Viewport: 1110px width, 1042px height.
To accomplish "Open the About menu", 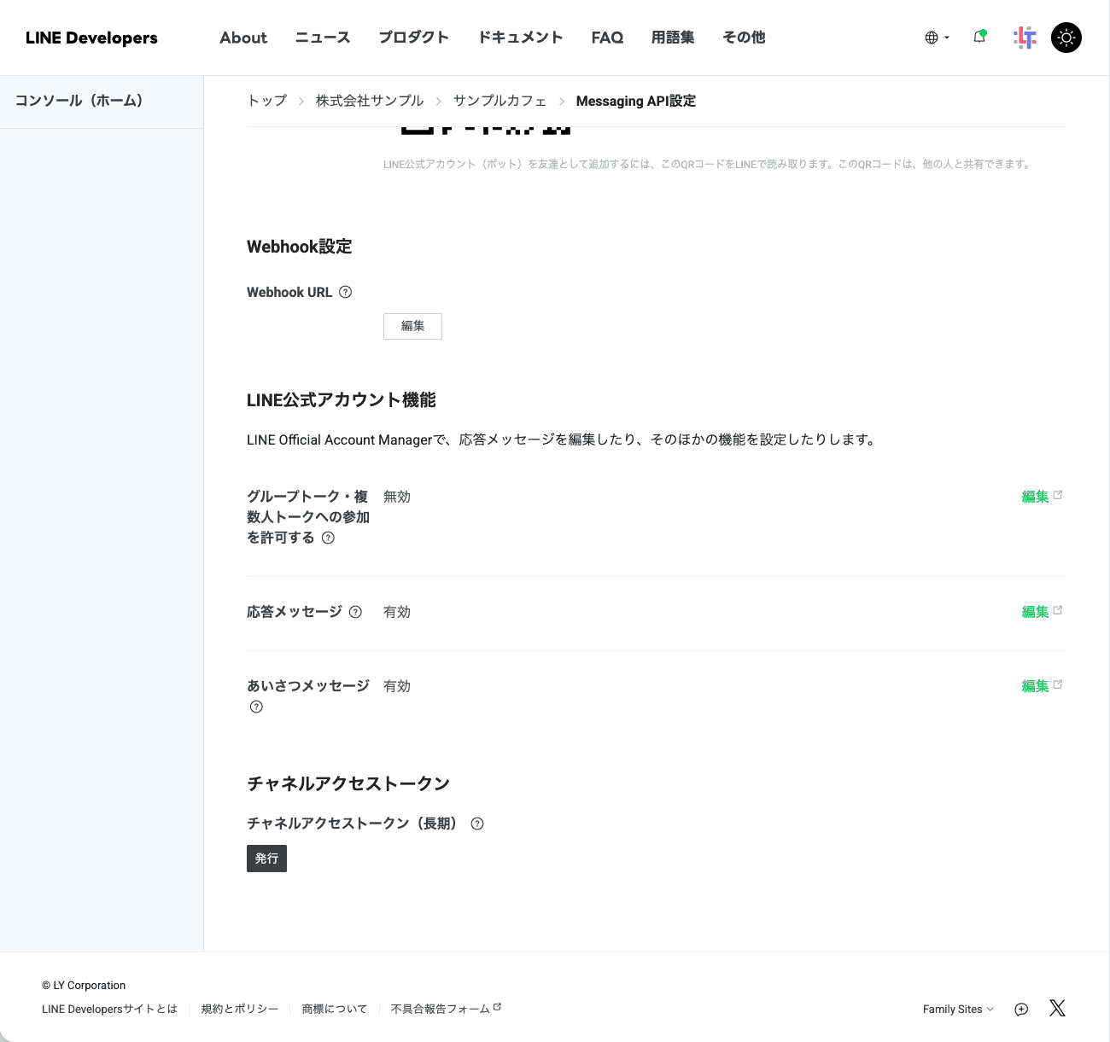I will 243,38.
